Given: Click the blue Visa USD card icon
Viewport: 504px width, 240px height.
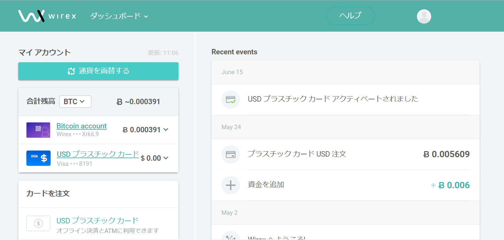Looking at the screenshot, I should point(38,158).
